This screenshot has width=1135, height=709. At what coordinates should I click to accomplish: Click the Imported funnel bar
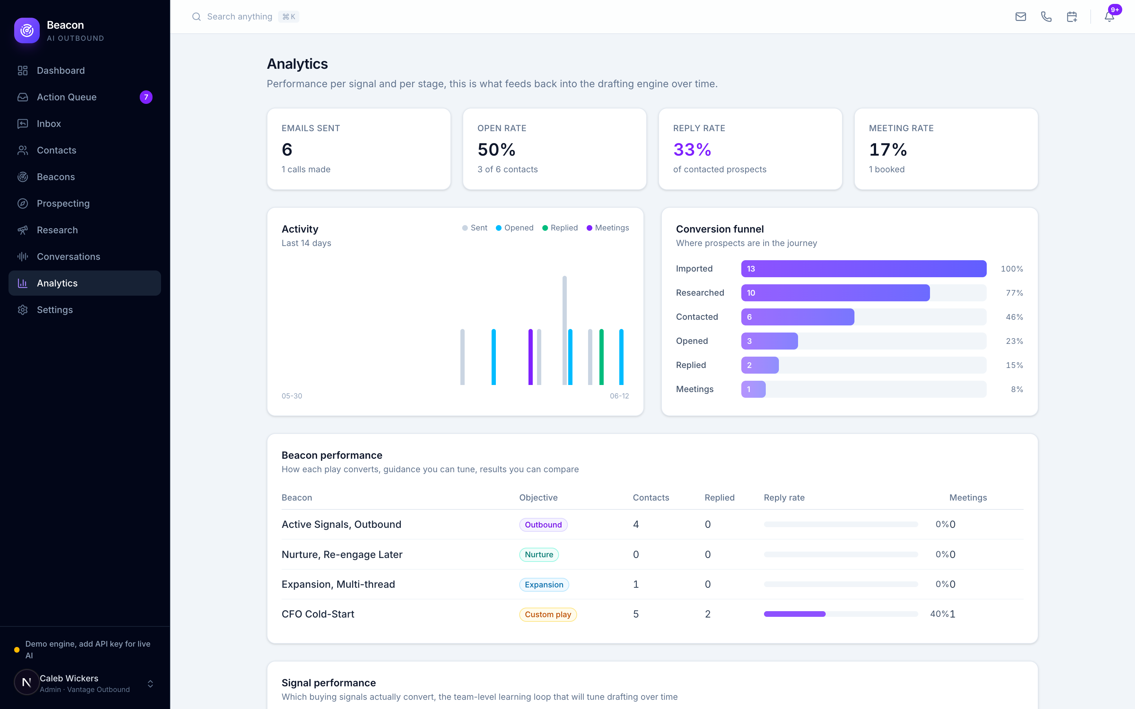click(x=863, y=269)
